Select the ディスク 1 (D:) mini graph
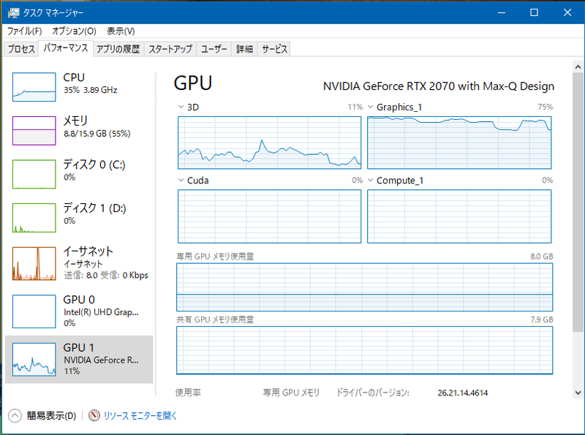Viewport: 585px width, 435px height. (34, 218)
